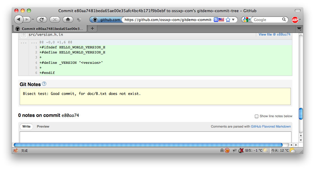Click the +#define HELLO_WORLD_VERSION_H line
Screen dimensions: 315x170
[72, 52]
